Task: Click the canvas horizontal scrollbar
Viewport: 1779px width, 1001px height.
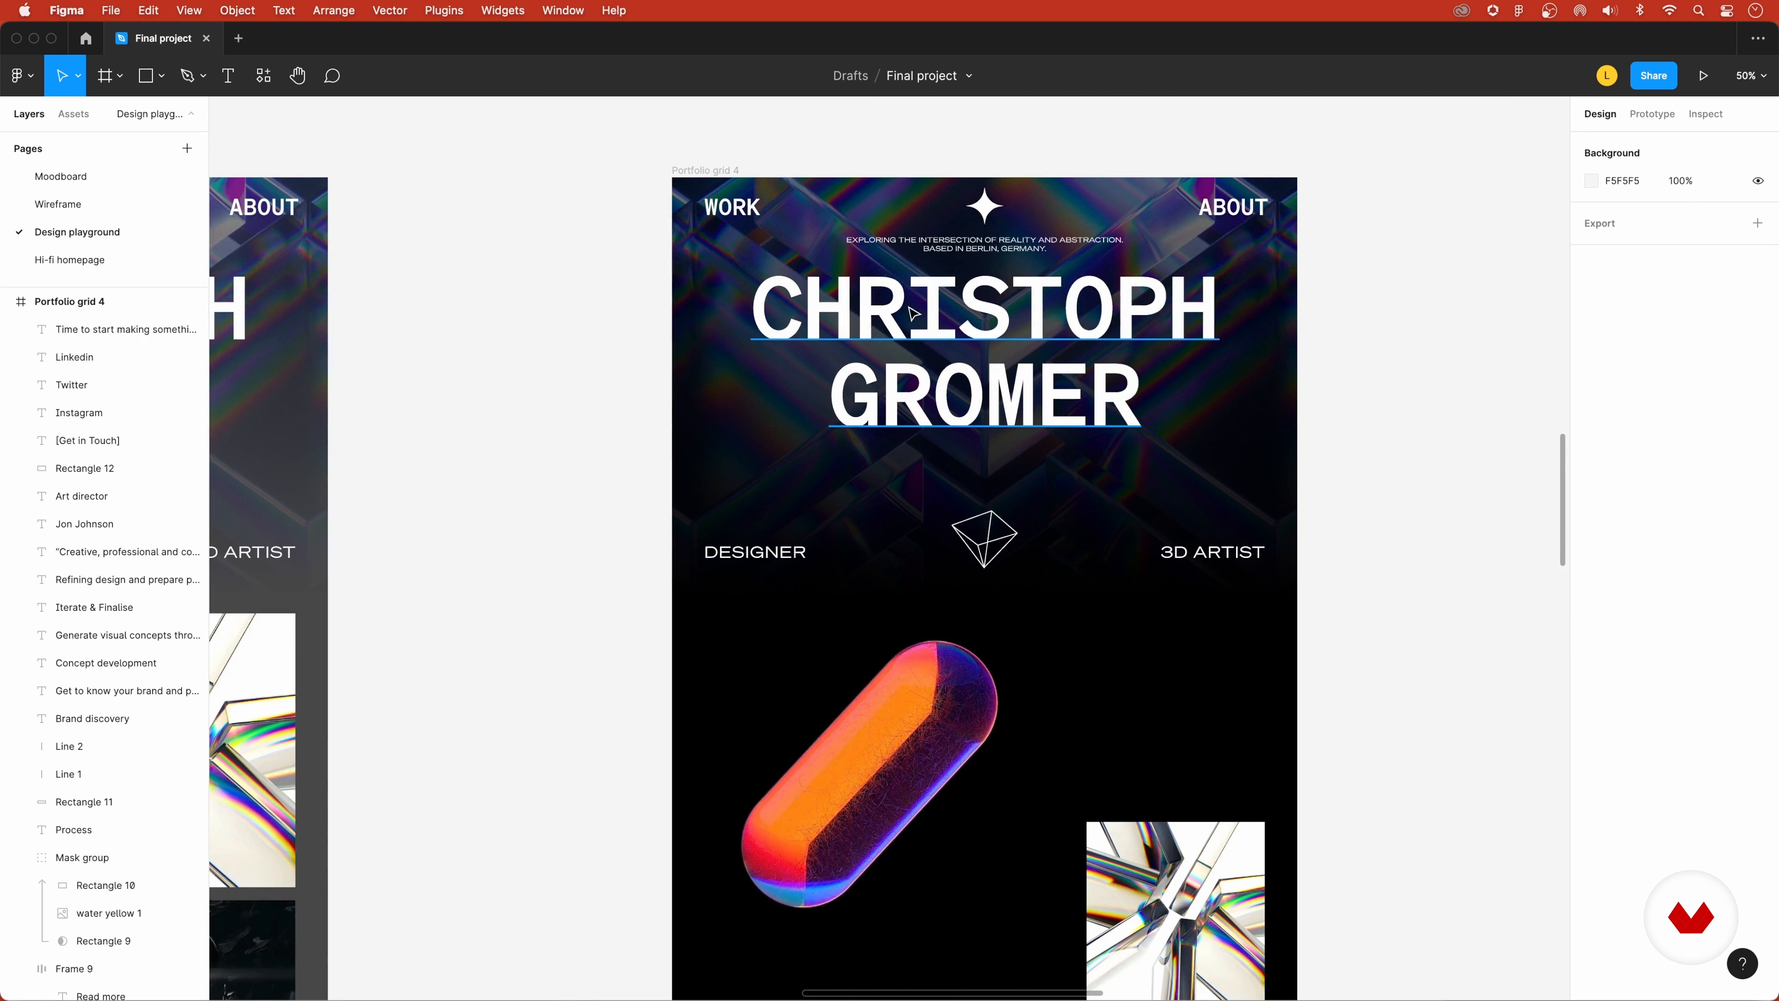Action: [953, 994]
